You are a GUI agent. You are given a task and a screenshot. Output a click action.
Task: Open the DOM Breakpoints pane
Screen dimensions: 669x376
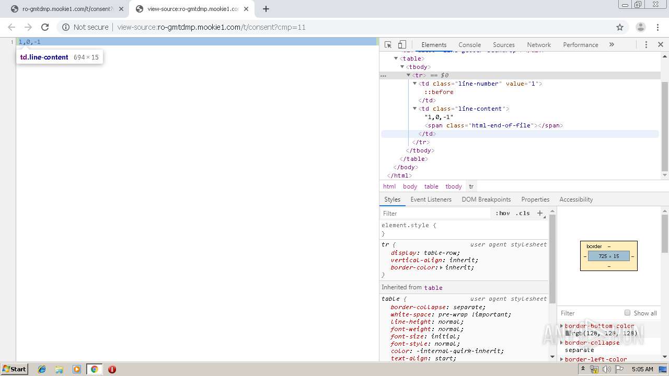coord(486,199)
